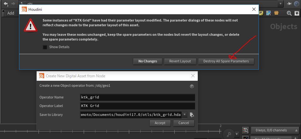Accept the new digital asset creation

coord(160,123)
